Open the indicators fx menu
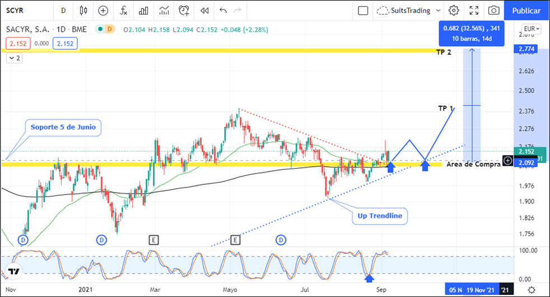Image resolution: width=550 pixels, height=297 pixels. coord(124,10)
